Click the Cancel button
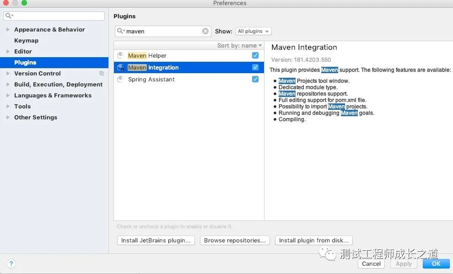This screenshot has height=274, width=453. coord(371,263)
